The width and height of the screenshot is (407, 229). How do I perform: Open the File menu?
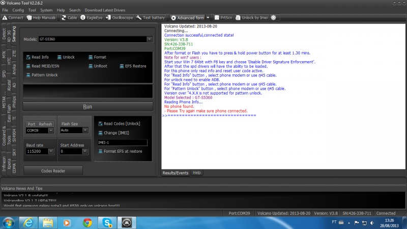click(5, 10)
